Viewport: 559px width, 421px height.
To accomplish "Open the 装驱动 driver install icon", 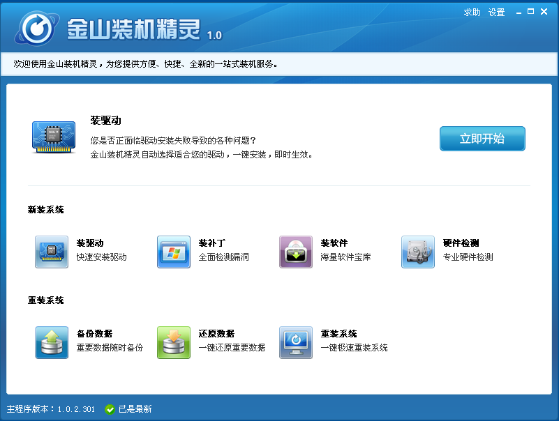I will [x=52, y=252].
